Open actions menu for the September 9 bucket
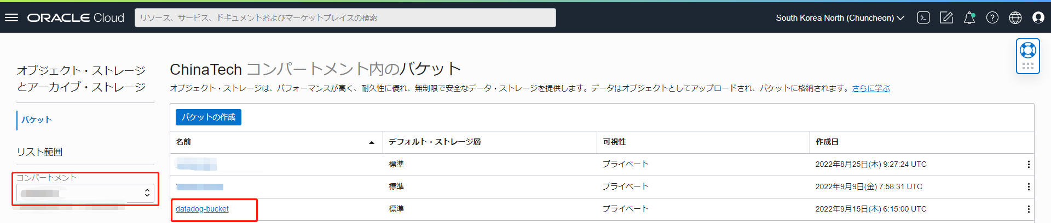Screen dimensions: 1051x223 tap(1029, 186)
